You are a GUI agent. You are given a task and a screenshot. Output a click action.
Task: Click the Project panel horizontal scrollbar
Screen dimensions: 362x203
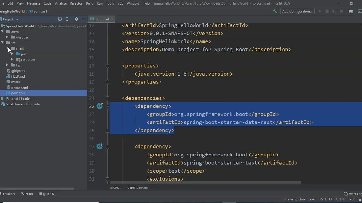tap(37, 189)
